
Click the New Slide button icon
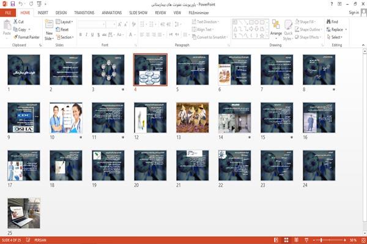point(49,24)
